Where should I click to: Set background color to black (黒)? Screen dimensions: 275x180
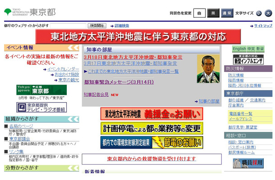(213, 13)
